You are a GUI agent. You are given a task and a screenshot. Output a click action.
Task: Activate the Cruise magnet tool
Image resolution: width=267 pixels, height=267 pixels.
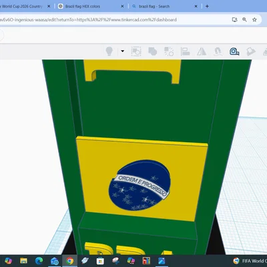tap(218, 51)
